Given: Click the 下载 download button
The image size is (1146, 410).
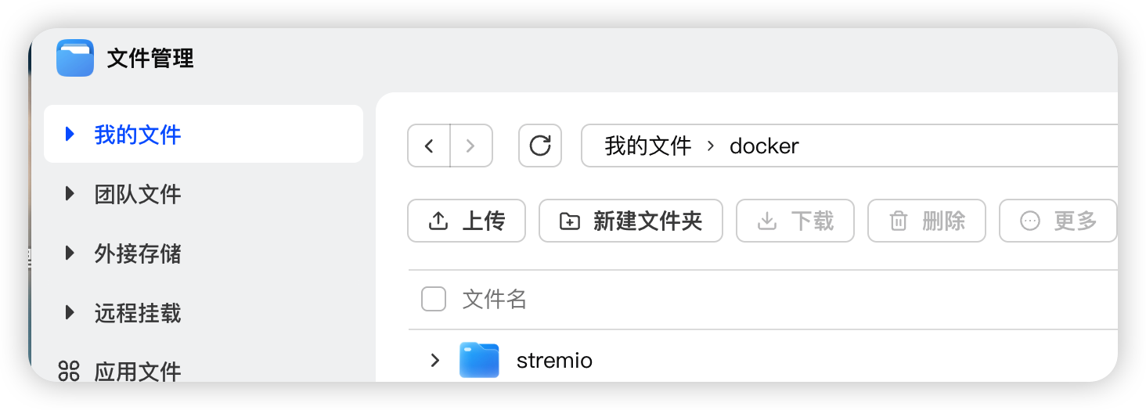Looking at the screenshot, I should 795,221.
